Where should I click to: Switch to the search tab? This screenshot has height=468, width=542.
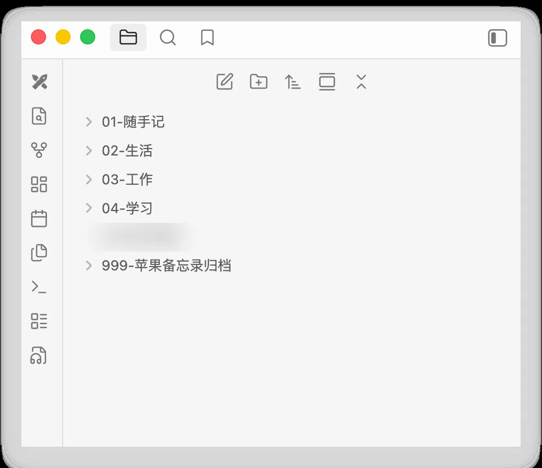click(168, 37)
